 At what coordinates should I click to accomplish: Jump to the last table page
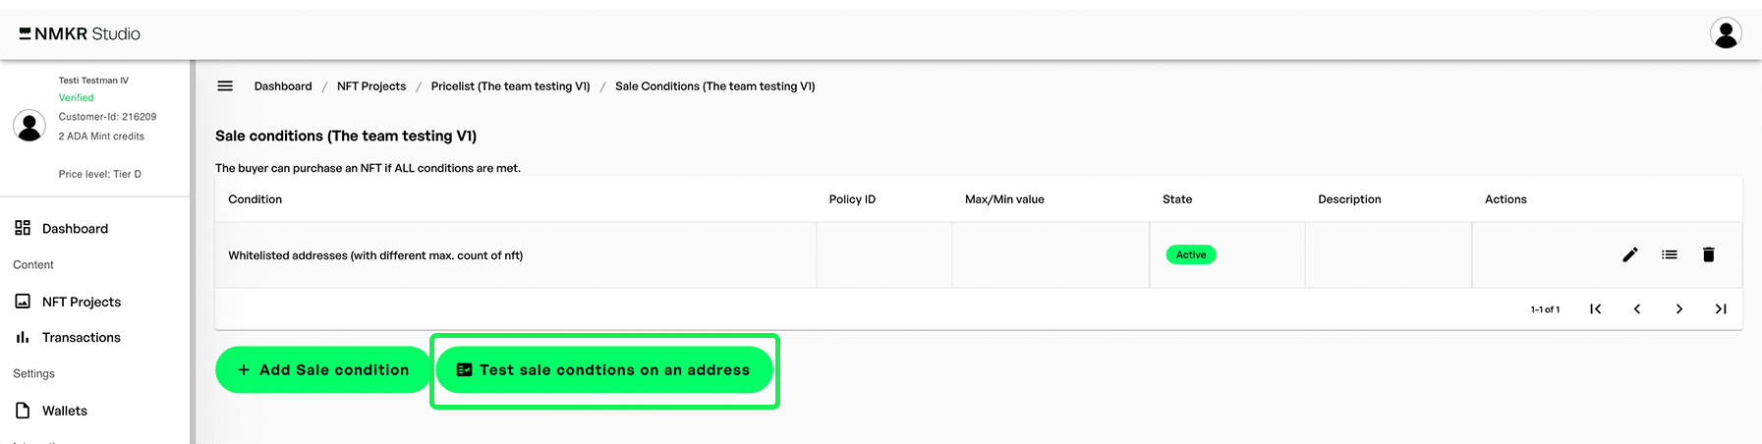(x=1721, y=308)
